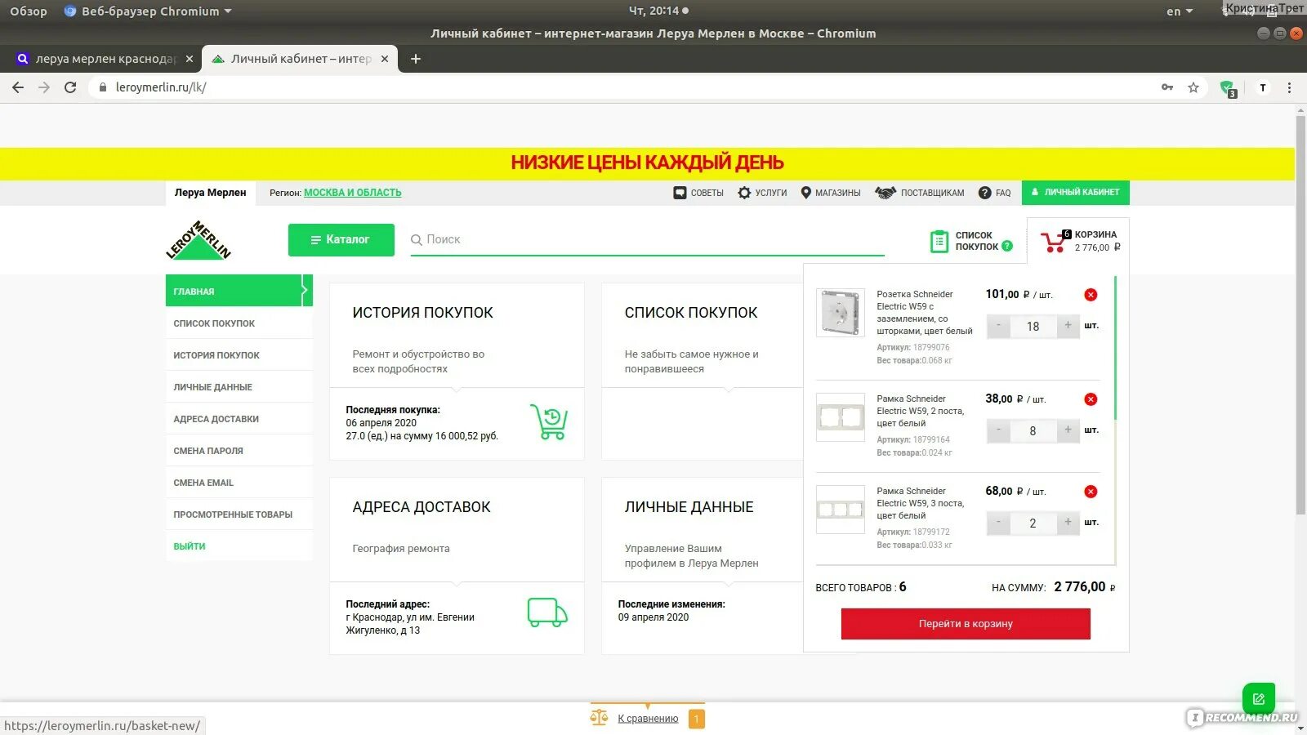Increase quantity of 2 поста Рамка
The width and height of the screenshot is (1307, 735).
click(1068, 430)
